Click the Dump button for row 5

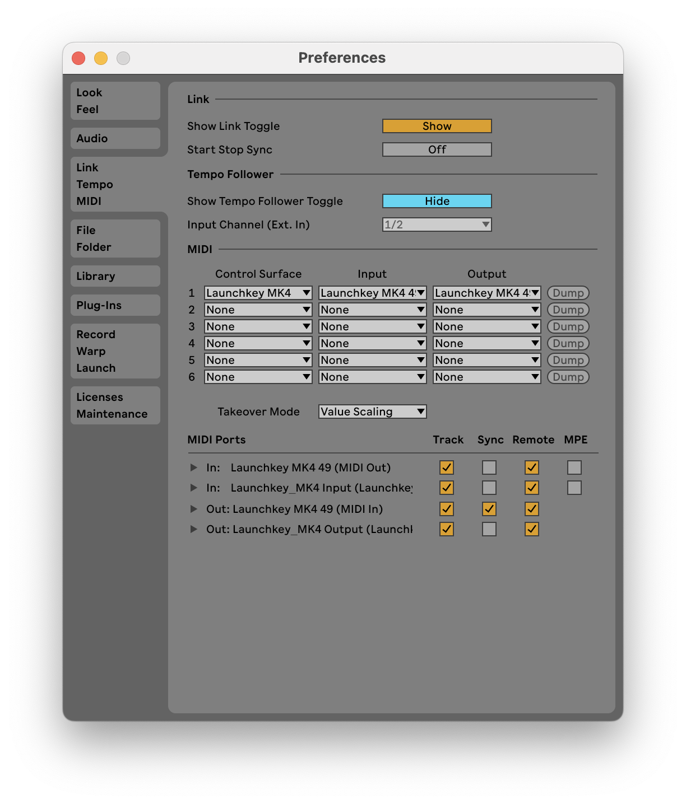point(568,360)
